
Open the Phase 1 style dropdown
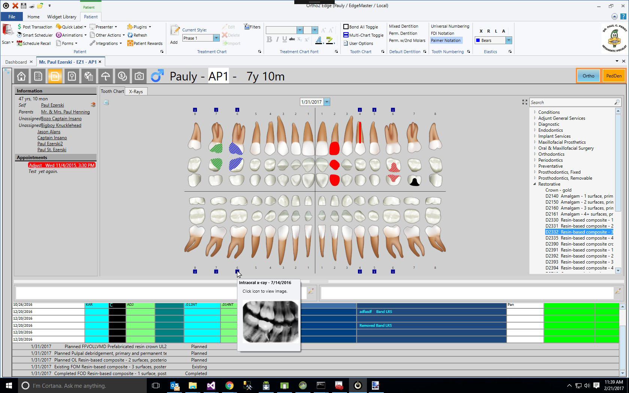216,38
